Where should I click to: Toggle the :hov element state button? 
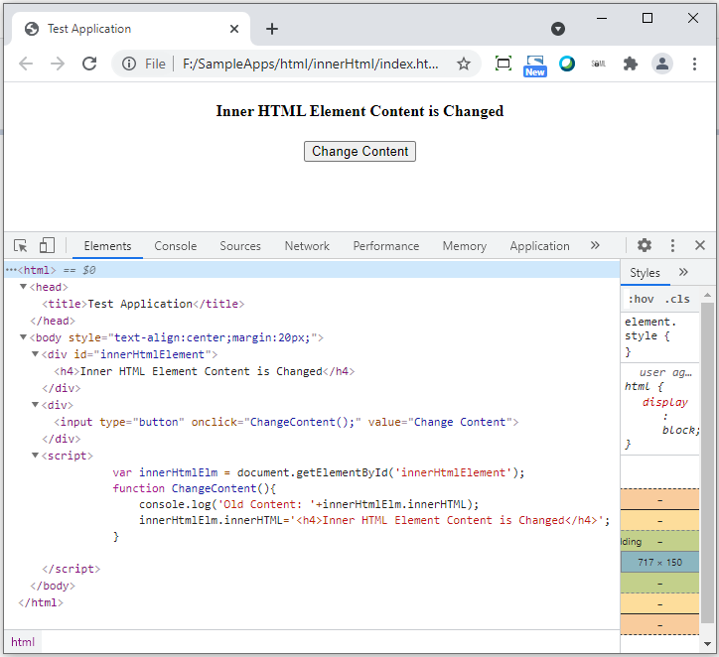click(x=641, y=299)
